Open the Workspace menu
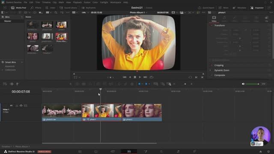Image resolution: width=274 pixels, height=154 pixels. pos(116,3)
